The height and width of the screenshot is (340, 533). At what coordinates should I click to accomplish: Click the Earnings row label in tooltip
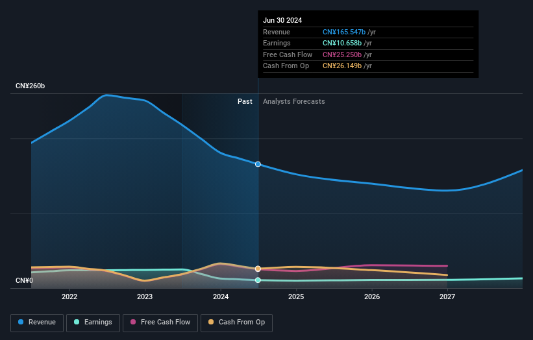(277, 43)
